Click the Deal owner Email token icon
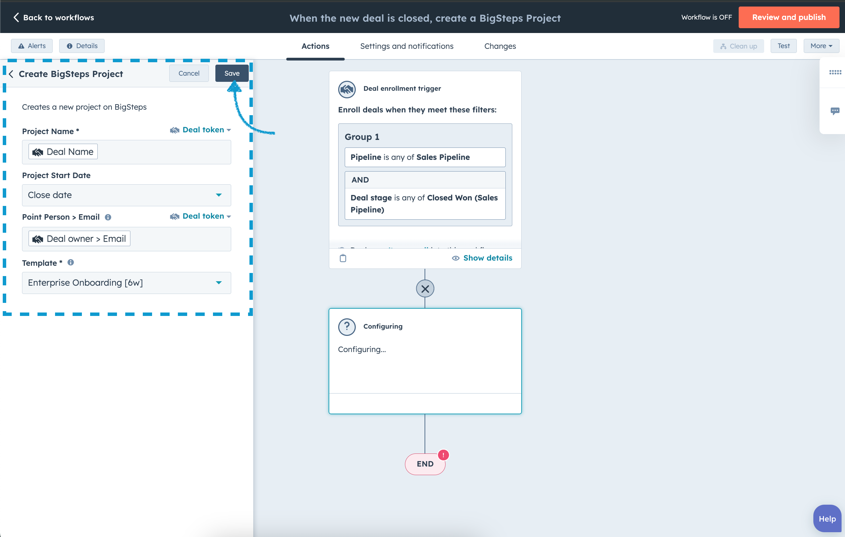The image size is (845, 537). coord(38,238)
